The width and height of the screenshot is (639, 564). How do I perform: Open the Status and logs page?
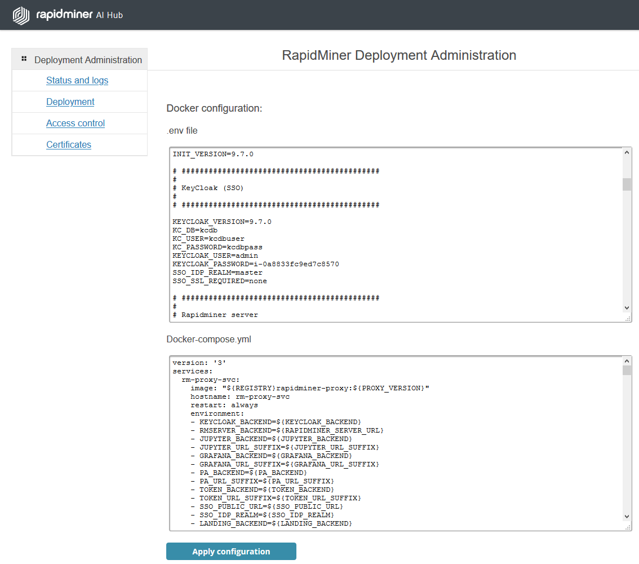[x=77, y=80]
